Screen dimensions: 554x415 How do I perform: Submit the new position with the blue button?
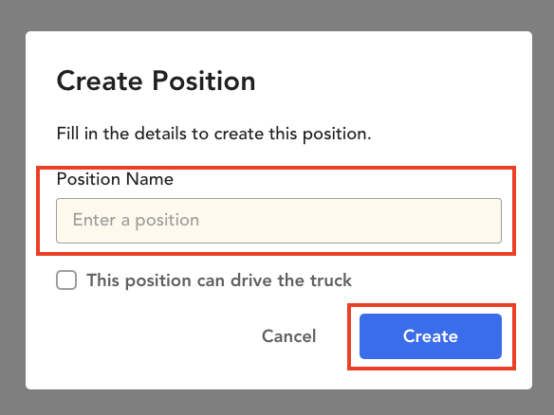431,336
